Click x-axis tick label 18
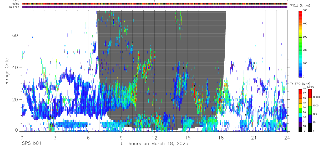Image resolution: width=323 pixels, height=149 pixels. [221, 137]
